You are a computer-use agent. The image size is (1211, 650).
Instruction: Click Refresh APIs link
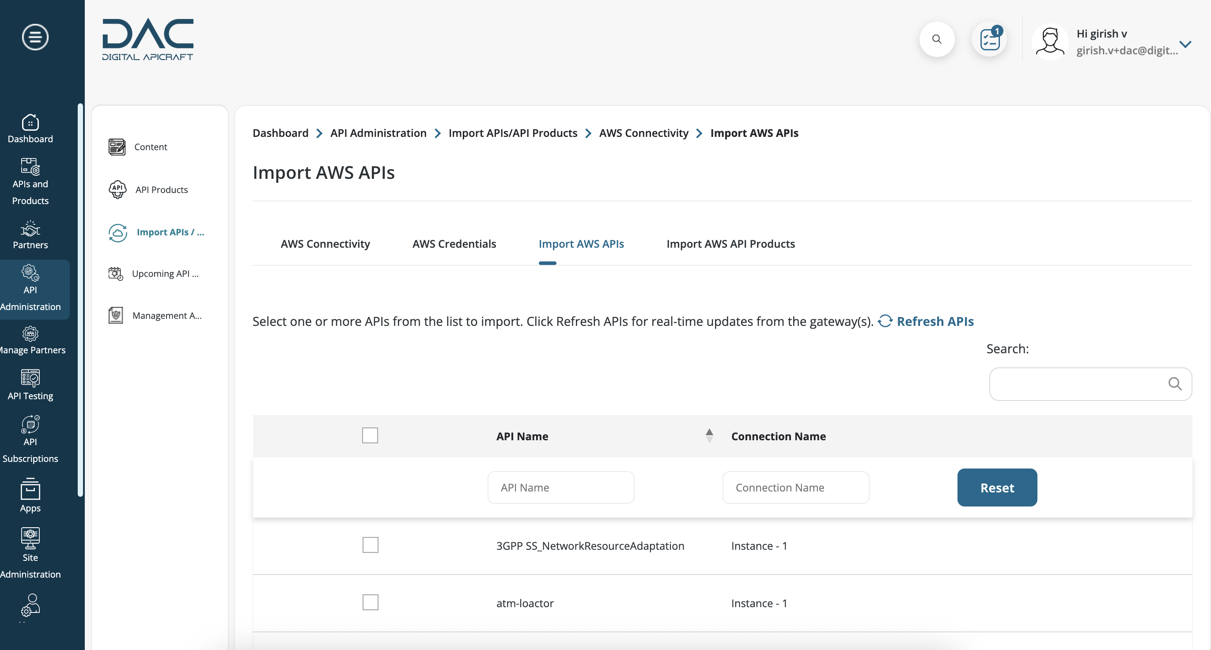click(x=935, y=321)
